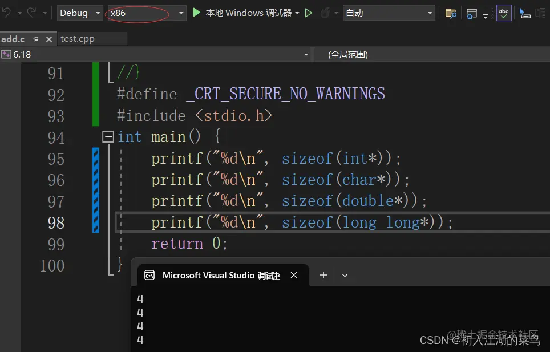Toggle the abc spell checker icon
This screenshot has height=352, width=550.
click(504, 13)
